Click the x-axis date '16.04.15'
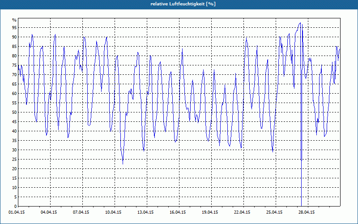The width and height of the screenshot is (358, 224). (178, 212)
